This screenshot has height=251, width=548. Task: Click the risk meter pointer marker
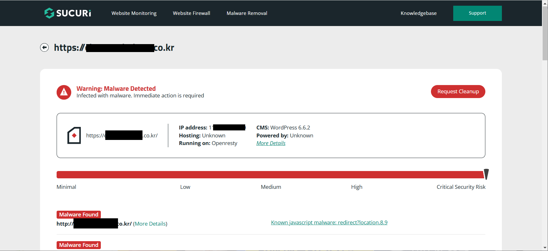[486, 174]
